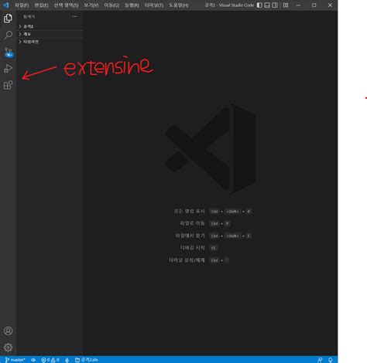Open the 파일(F) menu
The height and width of the screenshot is (363, 367).
[x=22, y=5]
